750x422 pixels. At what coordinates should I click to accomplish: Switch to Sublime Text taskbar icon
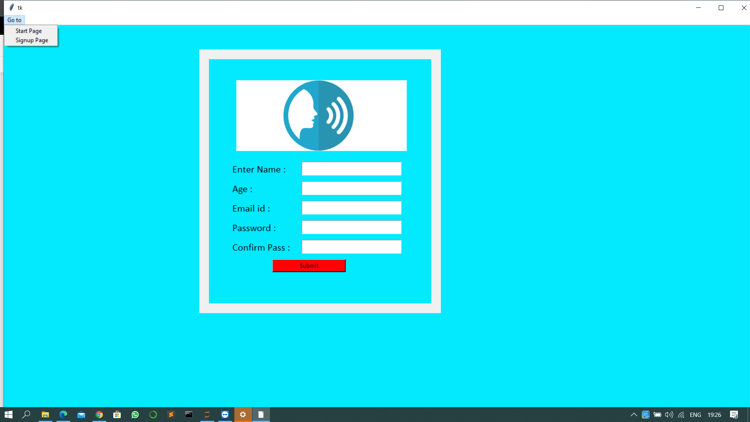[171, 415]
